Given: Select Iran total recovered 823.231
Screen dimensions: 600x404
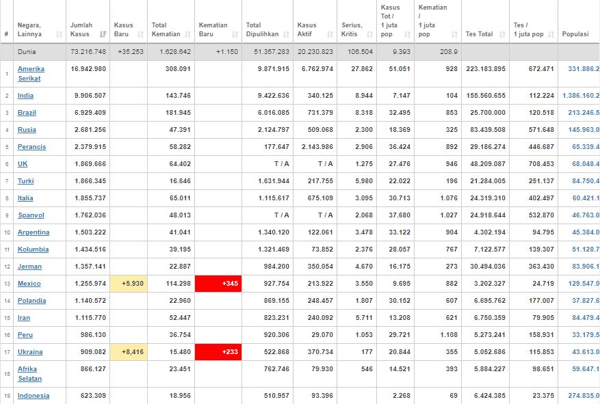Looking at the screenshot, I should pos(276,318).
